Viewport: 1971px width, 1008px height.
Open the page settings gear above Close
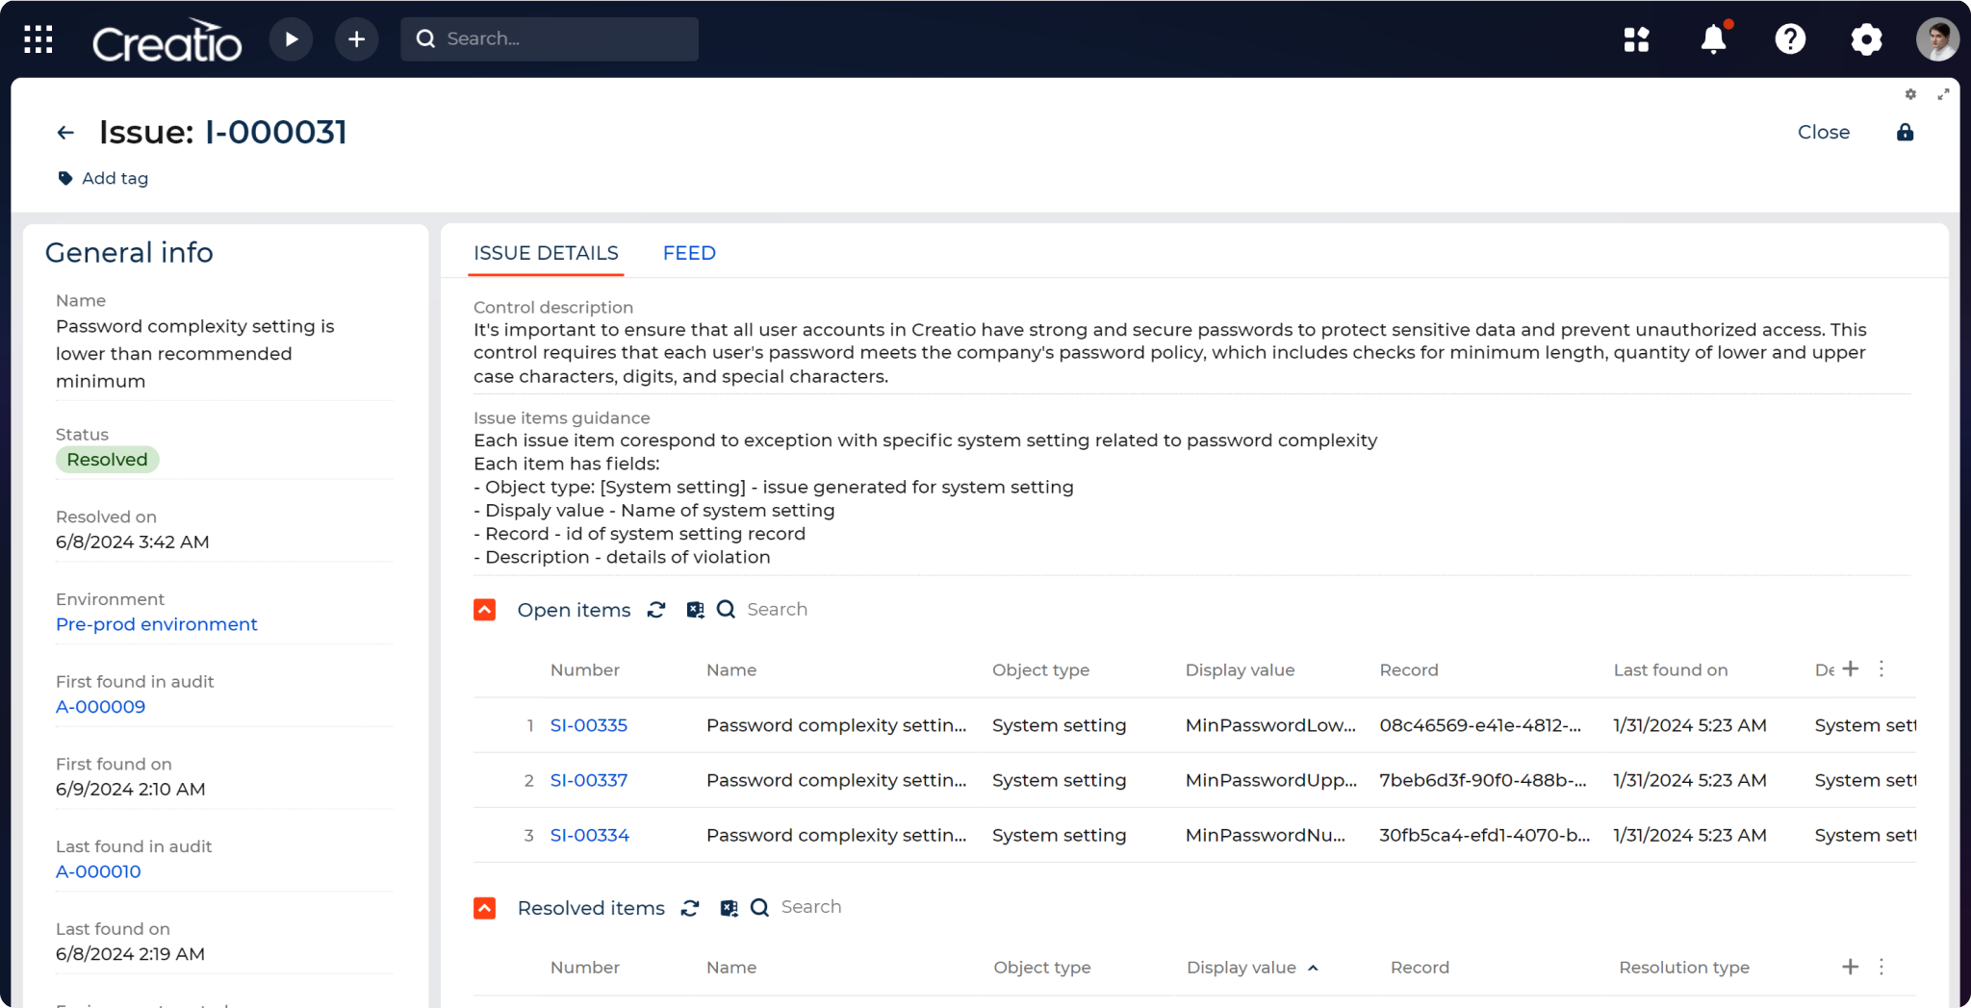(x=1910, y=94)
